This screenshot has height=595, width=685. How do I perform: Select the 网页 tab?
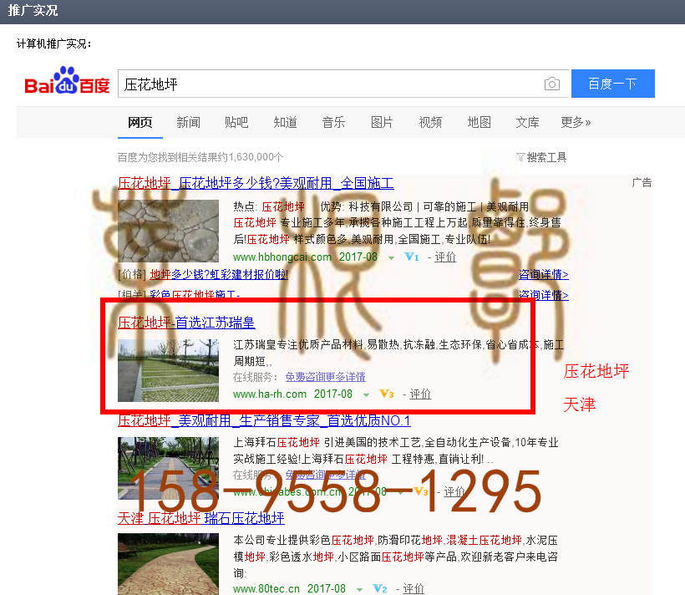140,122
